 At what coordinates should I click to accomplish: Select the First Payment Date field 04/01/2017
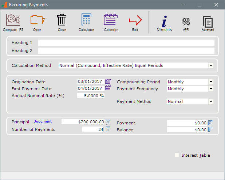pos(91,88)
